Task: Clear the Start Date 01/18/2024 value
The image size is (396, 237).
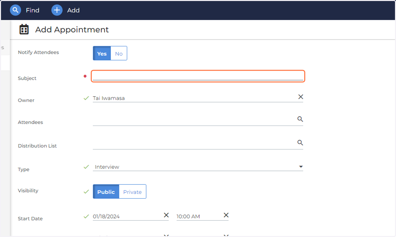Action: [x=166, y=215]
